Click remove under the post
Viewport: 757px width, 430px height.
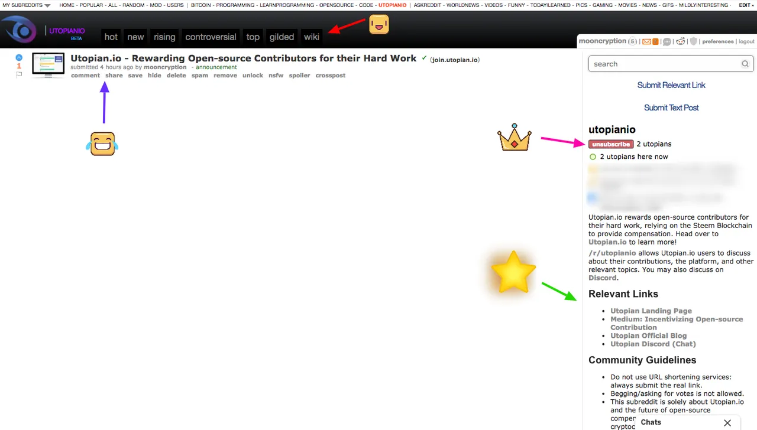point(225,76)
